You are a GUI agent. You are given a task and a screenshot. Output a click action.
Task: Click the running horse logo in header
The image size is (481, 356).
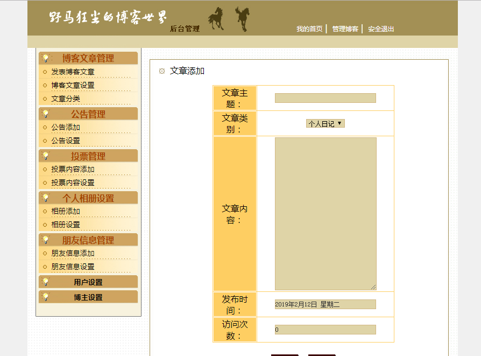(x=216, y=18)
